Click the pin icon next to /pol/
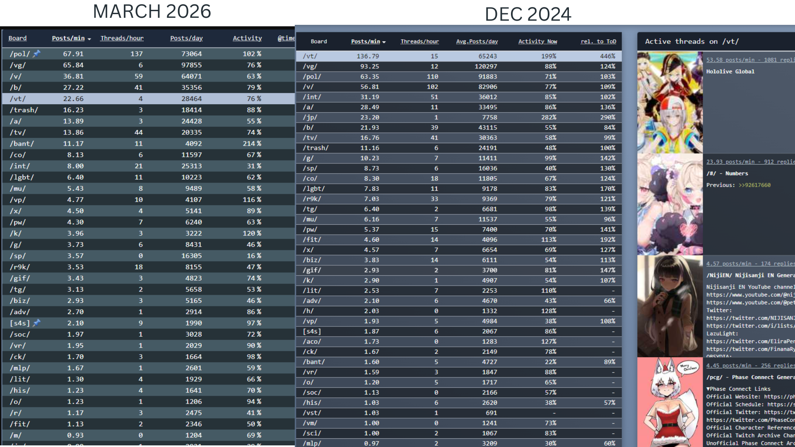 click(x=36, y=53)
